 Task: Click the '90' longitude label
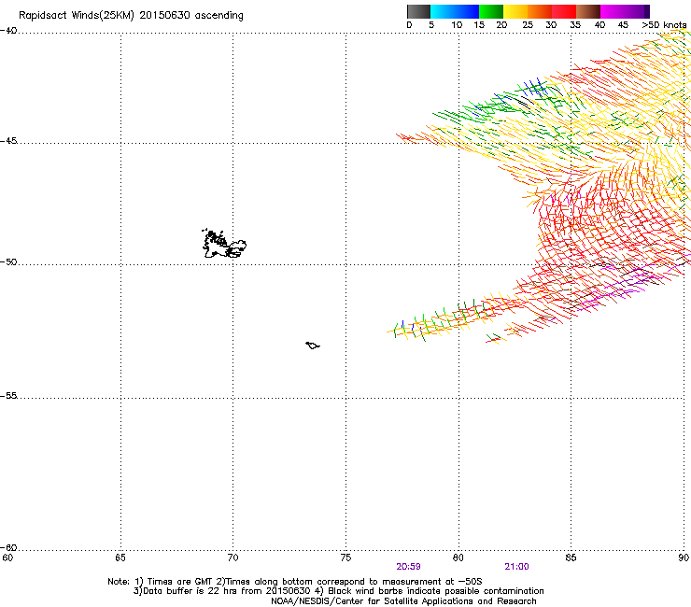point(684,558)
